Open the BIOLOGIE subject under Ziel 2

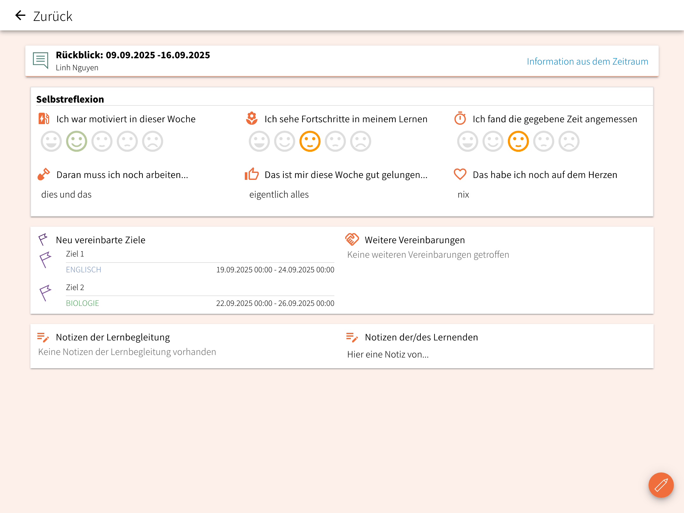[x=82, y=303]
